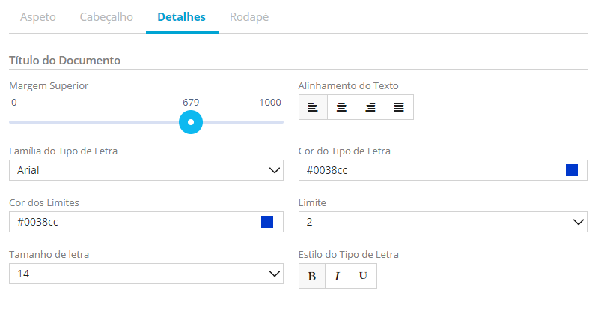This screenshot has width=598, height=311.
Task: Open the Cabeçalho tab
Action: pos(106,16)
